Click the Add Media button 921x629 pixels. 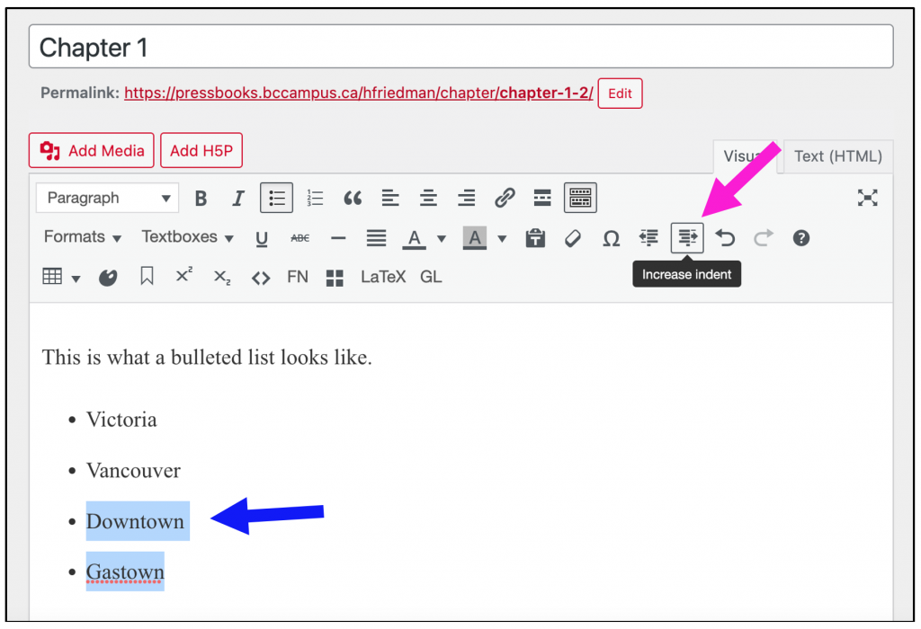click(x=92, y=151)
